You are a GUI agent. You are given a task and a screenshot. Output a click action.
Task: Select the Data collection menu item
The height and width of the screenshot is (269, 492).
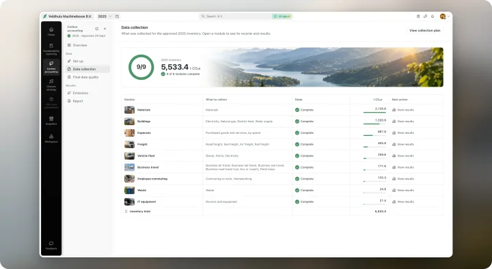click(x=88, y=69)
